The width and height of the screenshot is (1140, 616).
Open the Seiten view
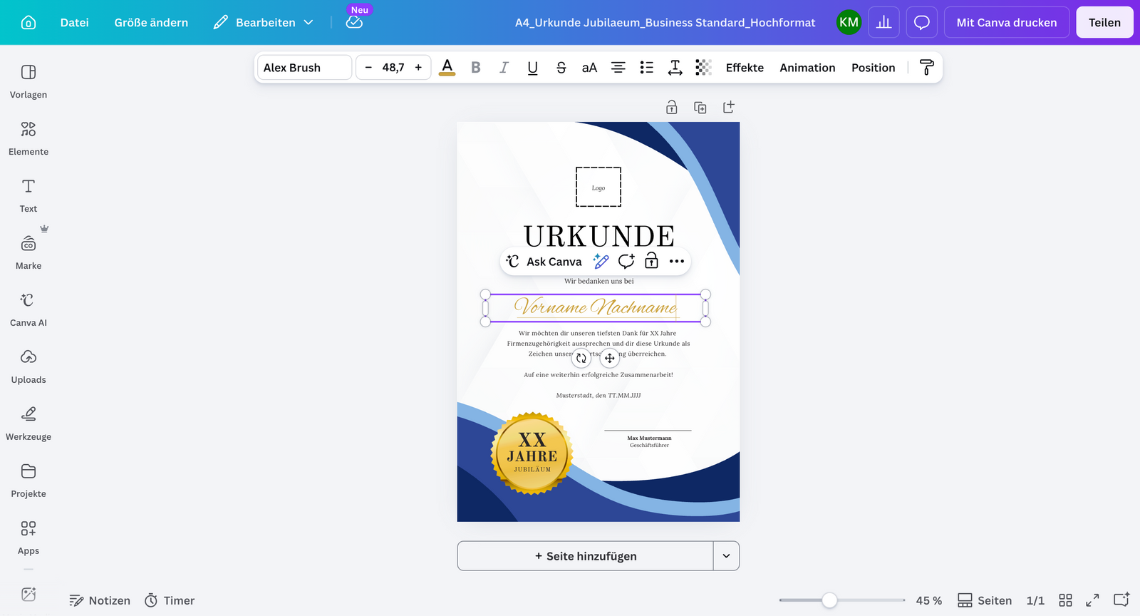(x=985, y=600)
